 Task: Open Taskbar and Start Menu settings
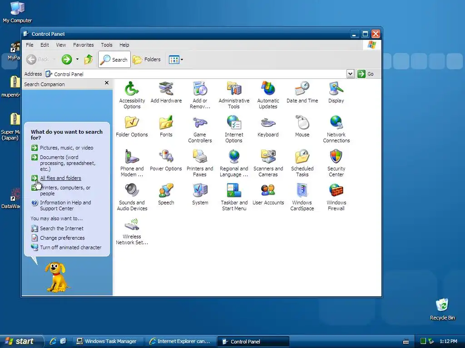[x=234, y=197]
